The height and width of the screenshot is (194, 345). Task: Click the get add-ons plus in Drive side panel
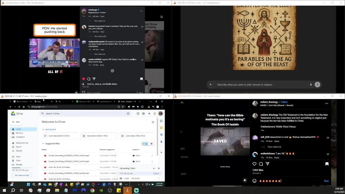tap(161, 153)
